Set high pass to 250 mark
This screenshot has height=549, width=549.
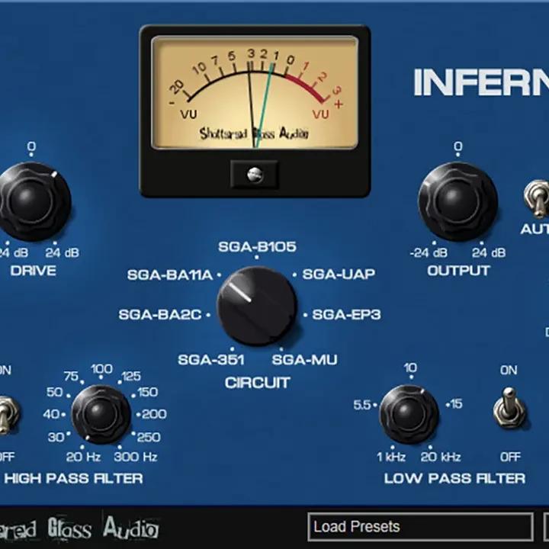click(149, 438)
